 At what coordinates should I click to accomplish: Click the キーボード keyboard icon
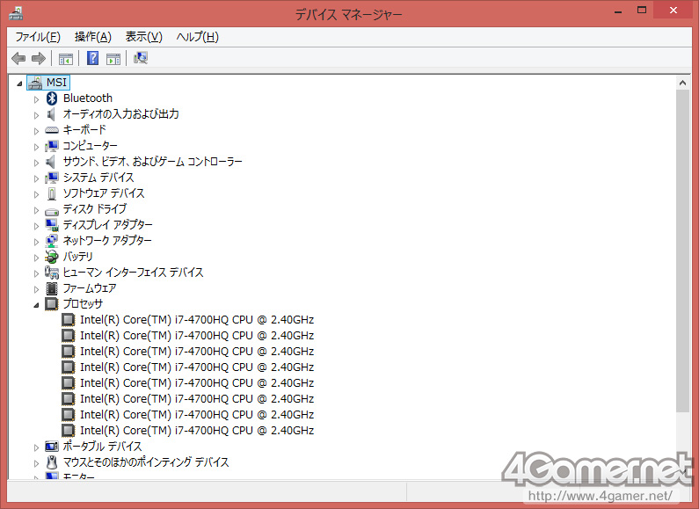(52, 130)
